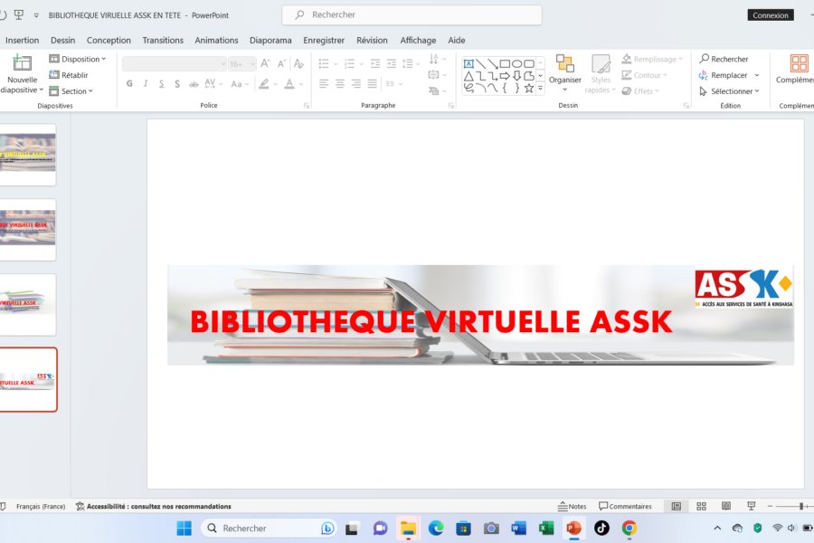Justify the paragraph text
This screenshot has height=543, width=814.
373,83
